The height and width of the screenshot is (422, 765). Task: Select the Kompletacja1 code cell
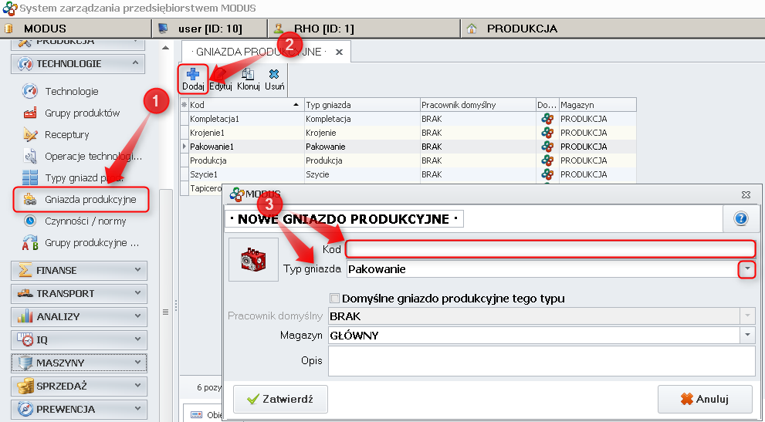pyautogui.click(x=246, y=119)
